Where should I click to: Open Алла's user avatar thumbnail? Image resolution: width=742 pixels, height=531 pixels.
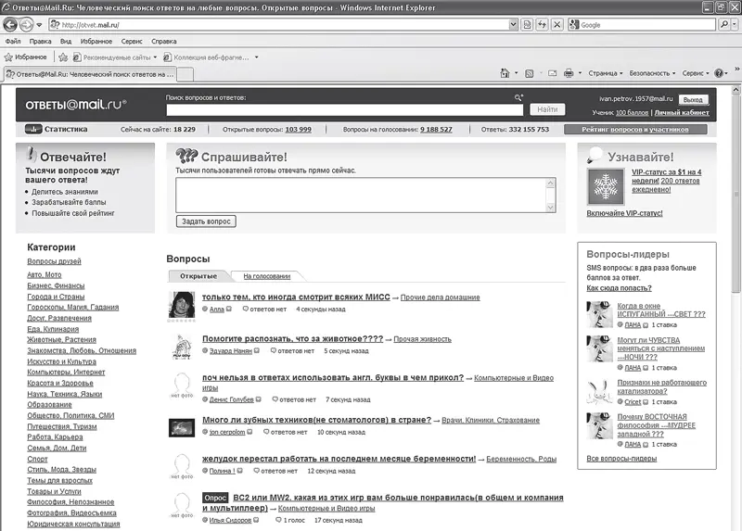coord(182,305)
